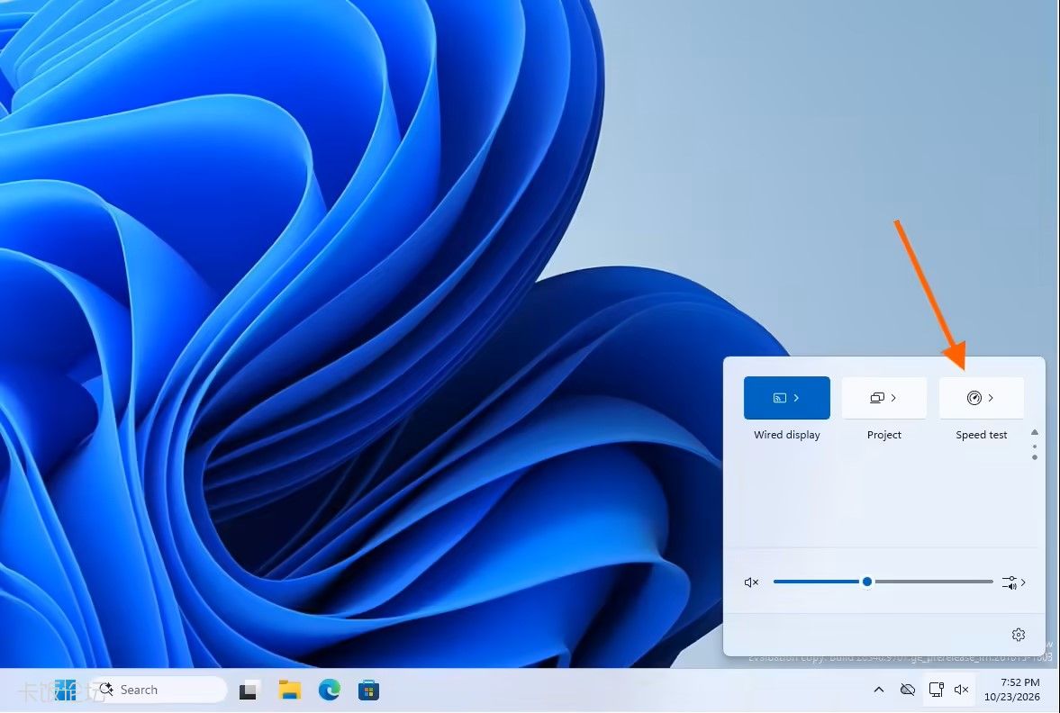Click the "Speed test" label text
The image size is (1060, 713).
[x=982, y=435]
